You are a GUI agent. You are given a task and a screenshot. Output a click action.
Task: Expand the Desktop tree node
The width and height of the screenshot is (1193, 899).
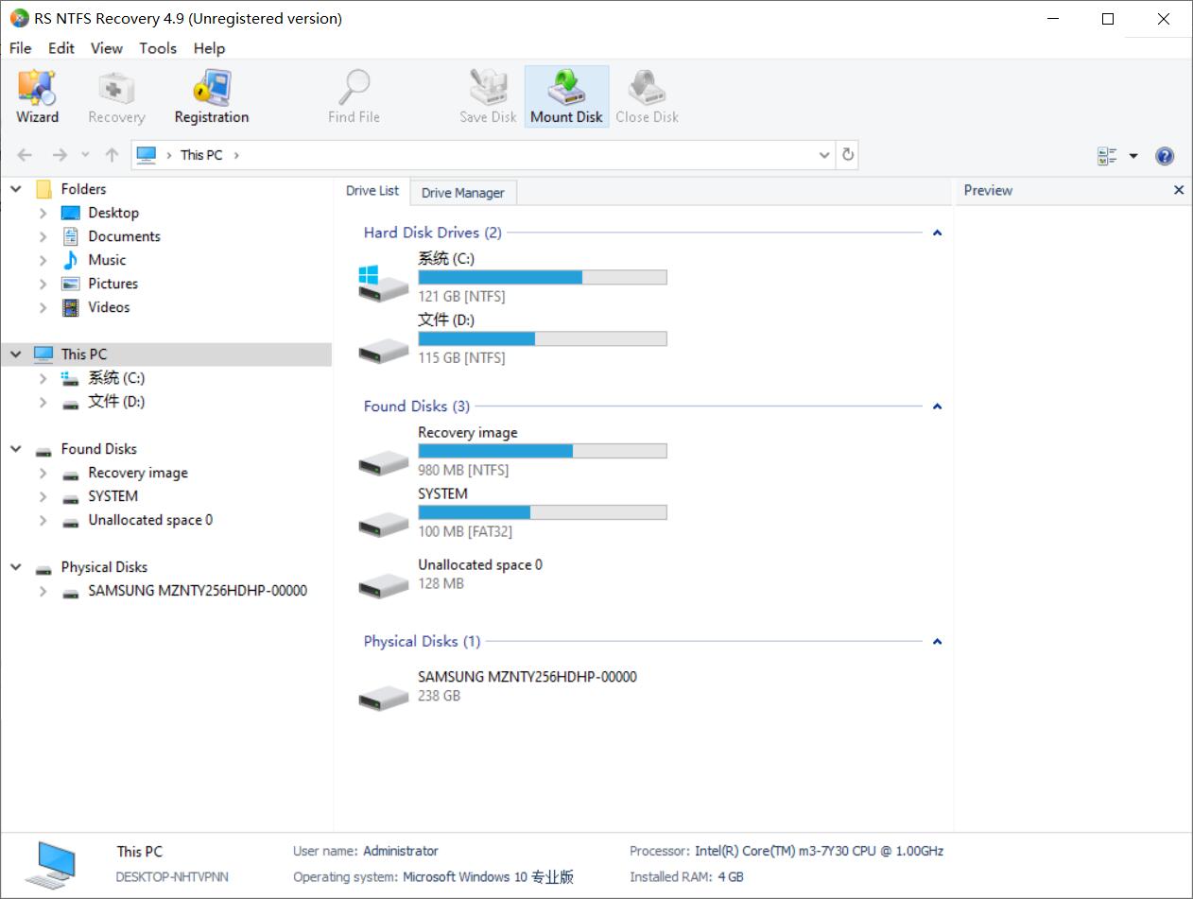[43, 213]
